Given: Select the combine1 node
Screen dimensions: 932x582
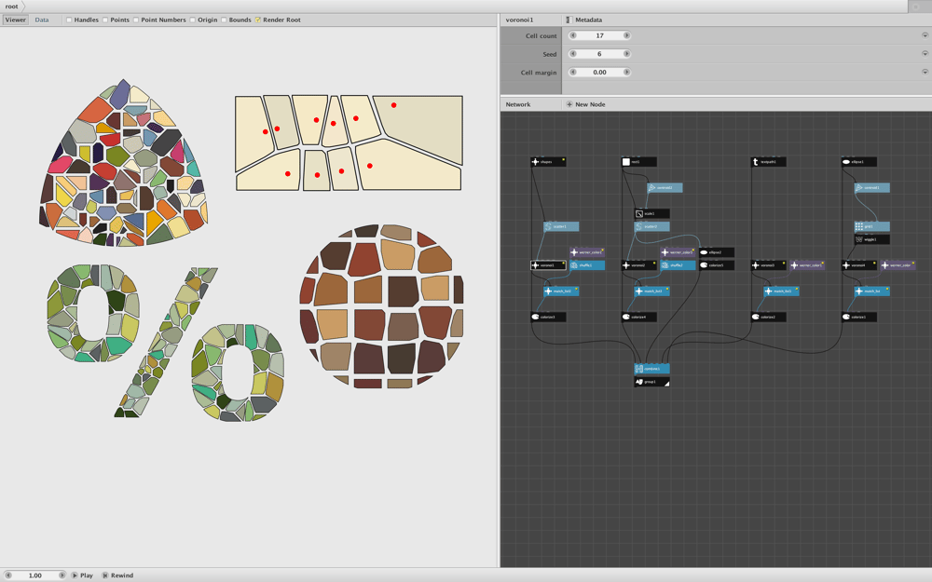Looking at the screenshot, I should [652, 369].
